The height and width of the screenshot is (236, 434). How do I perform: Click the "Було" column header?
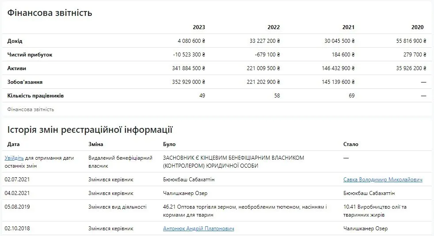(170, 144)
